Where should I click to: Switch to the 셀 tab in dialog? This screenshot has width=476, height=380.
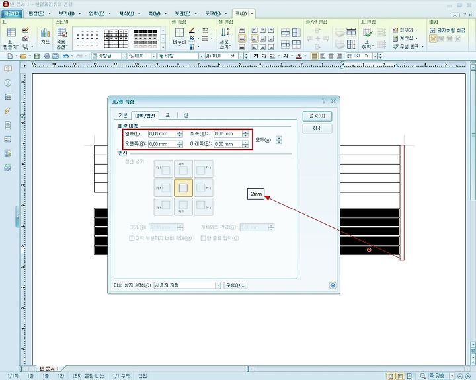pyautogui.click(x=186, y=116)
